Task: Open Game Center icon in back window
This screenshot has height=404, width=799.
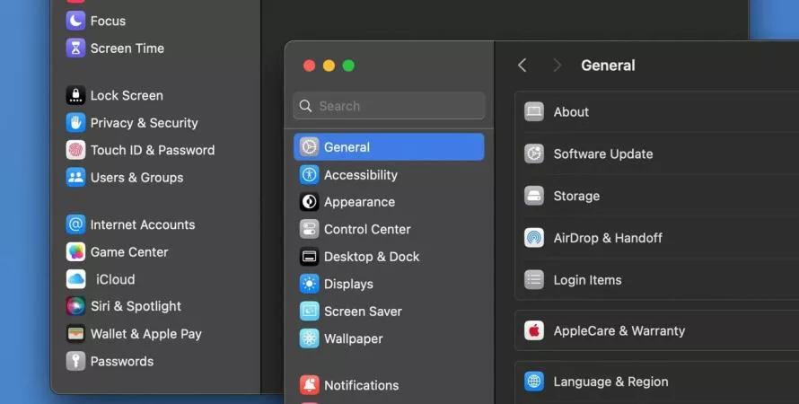Action: (x=75, y=251)
